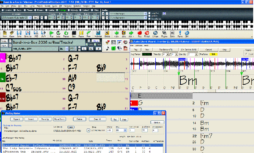Click the yellow Fine Tune value box
Viewport: 254px width, 153px height.
point(213,54)
